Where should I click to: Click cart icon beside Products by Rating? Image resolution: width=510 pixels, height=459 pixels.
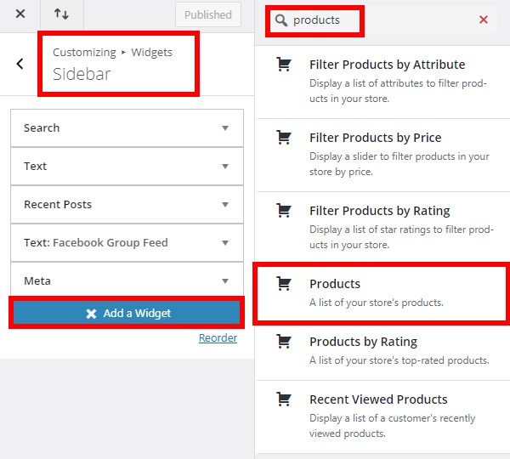click(284, 341)
